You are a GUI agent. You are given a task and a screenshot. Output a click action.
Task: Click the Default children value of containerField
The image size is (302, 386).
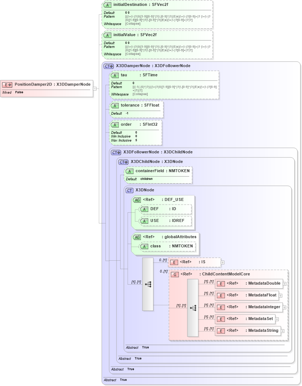139,179
